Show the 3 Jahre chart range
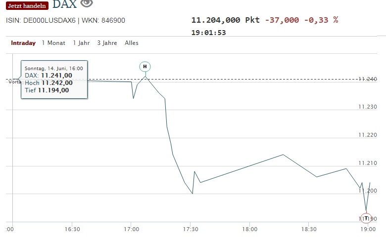This screenshot has width=386, height=240. [107, 43]
